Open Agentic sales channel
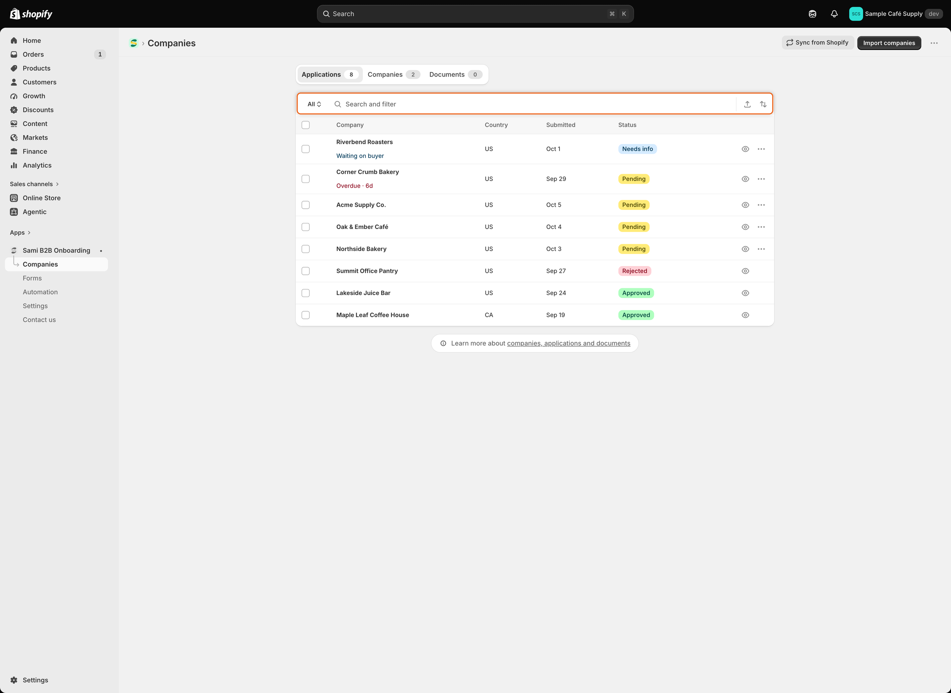The width and height of the screenshot is (951, 693). 56,212
